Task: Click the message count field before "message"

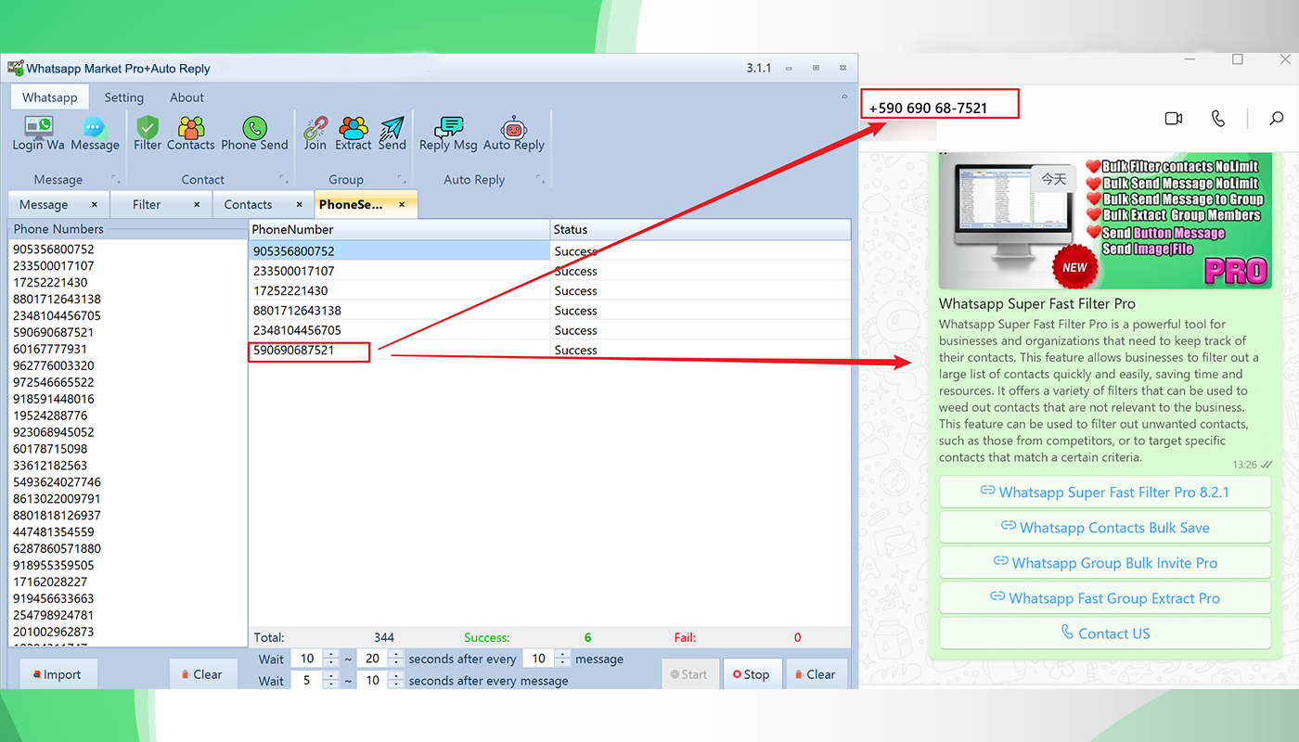Action: [539, 659]
